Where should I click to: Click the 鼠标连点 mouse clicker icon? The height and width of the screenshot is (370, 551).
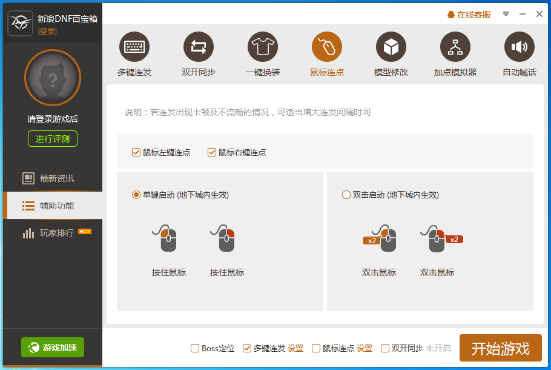(x=326, y=46)
